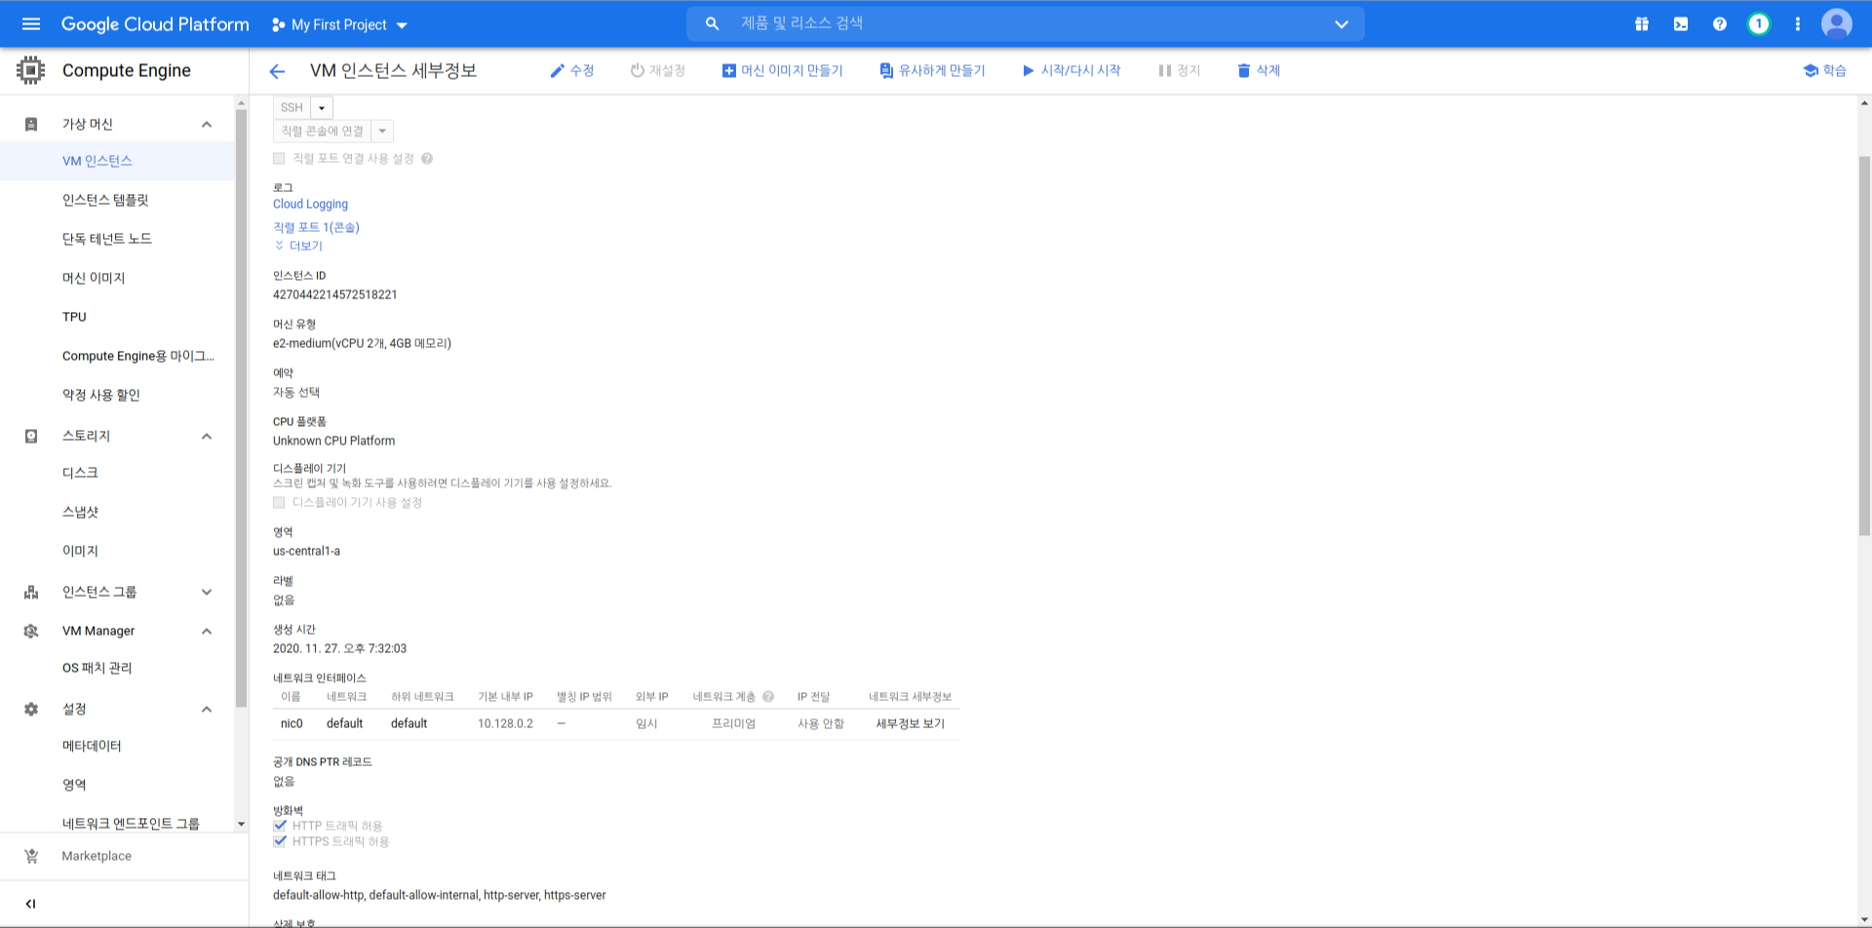Toggle HTTP 트래픽 허용 checkbox
Screen dimensions: 1872x928
(x=280, y=826)
